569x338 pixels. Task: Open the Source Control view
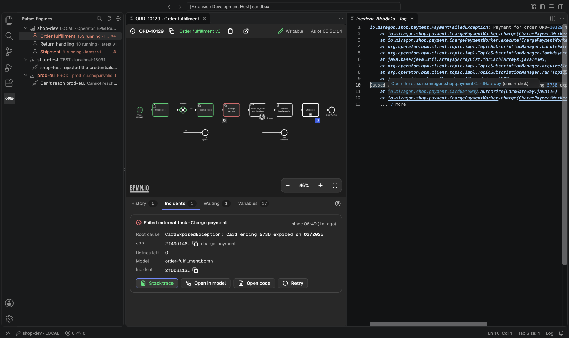tap(9, 52)
